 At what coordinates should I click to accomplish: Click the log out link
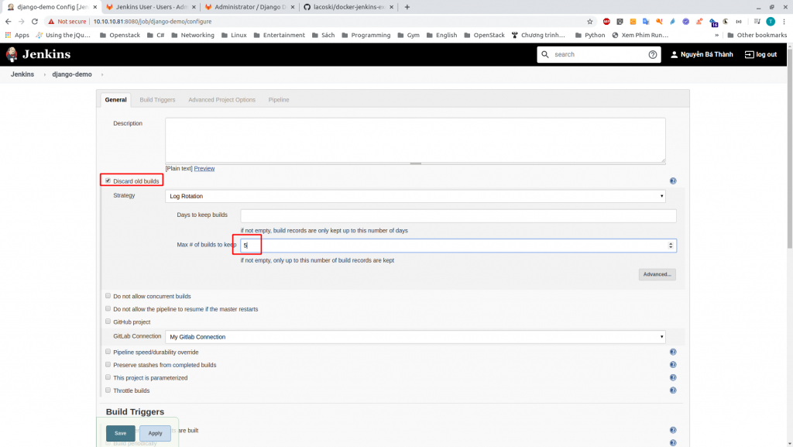(x=766, y=54)
